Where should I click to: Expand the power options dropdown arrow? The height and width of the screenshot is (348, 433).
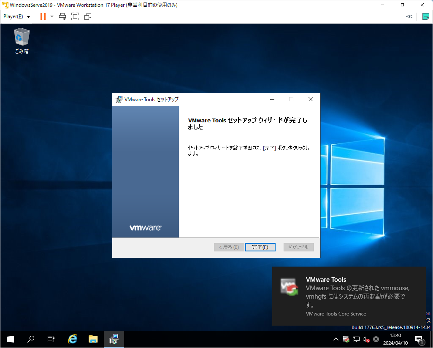[x=52, y=16]
